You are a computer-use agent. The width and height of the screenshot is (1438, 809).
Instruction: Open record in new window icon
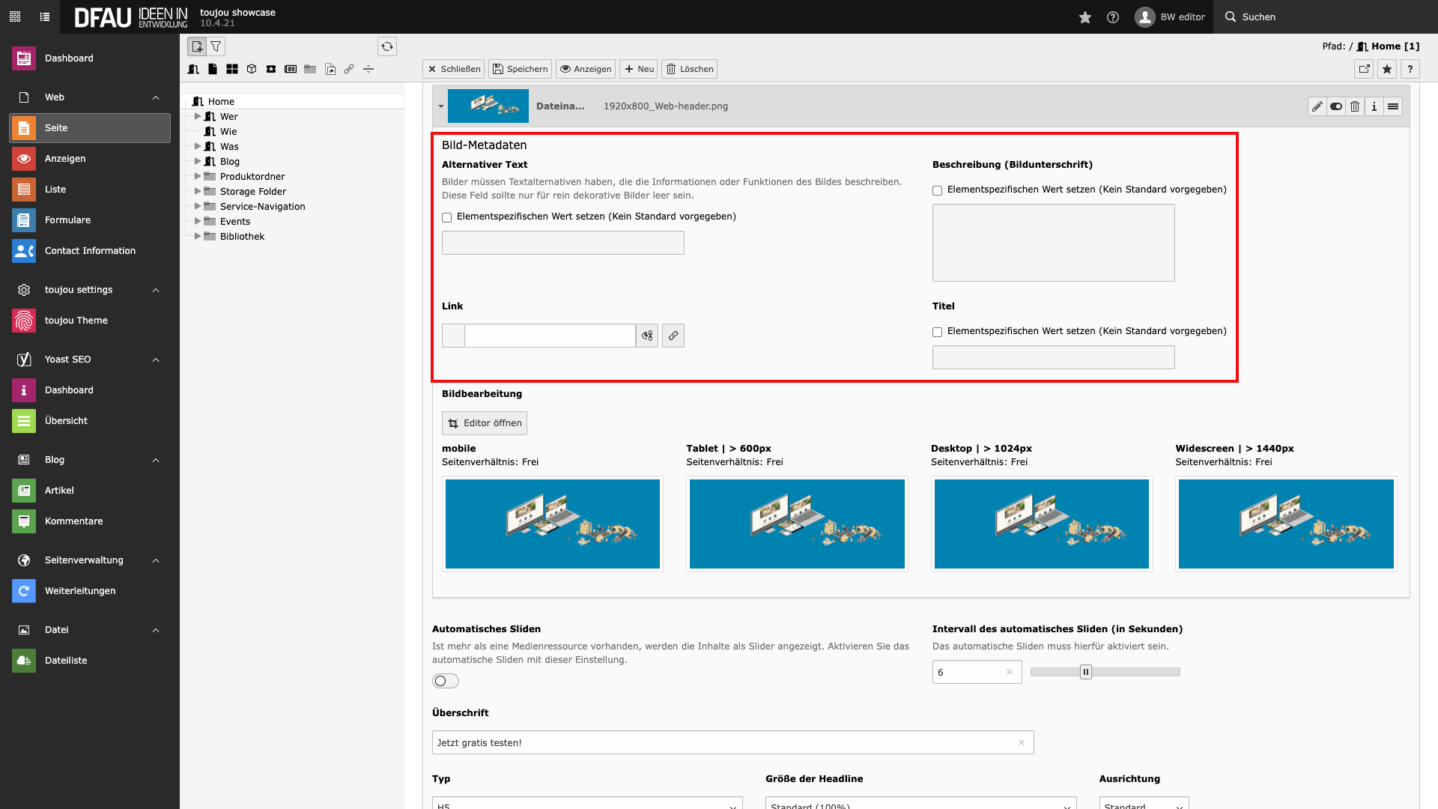(x=1364, y=69)
